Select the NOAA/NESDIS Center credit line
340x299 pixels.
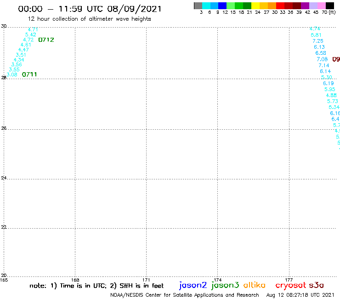pos(185,295)
